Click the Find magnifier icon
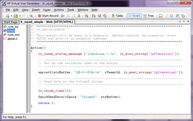The height and width of the screenshot is (121, 193). click(x=31, y=16)
